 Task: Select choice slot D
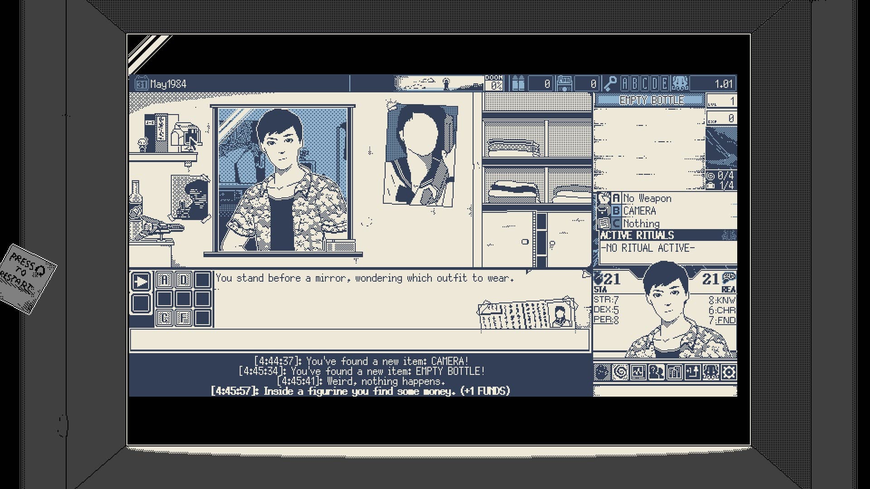pyautogui.click(x=184, y=280)
